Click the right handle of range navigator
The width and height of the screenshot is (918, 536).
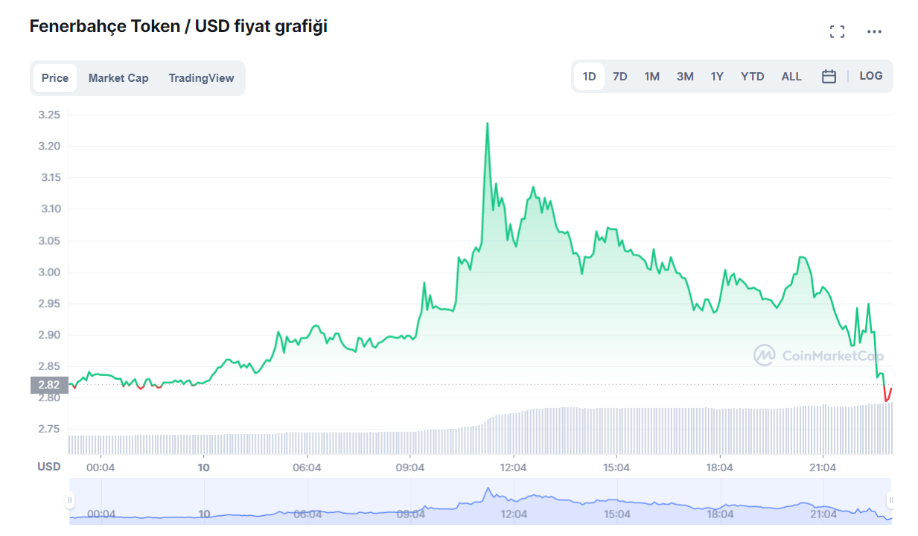pyautogui.click(x=890, y=500)
